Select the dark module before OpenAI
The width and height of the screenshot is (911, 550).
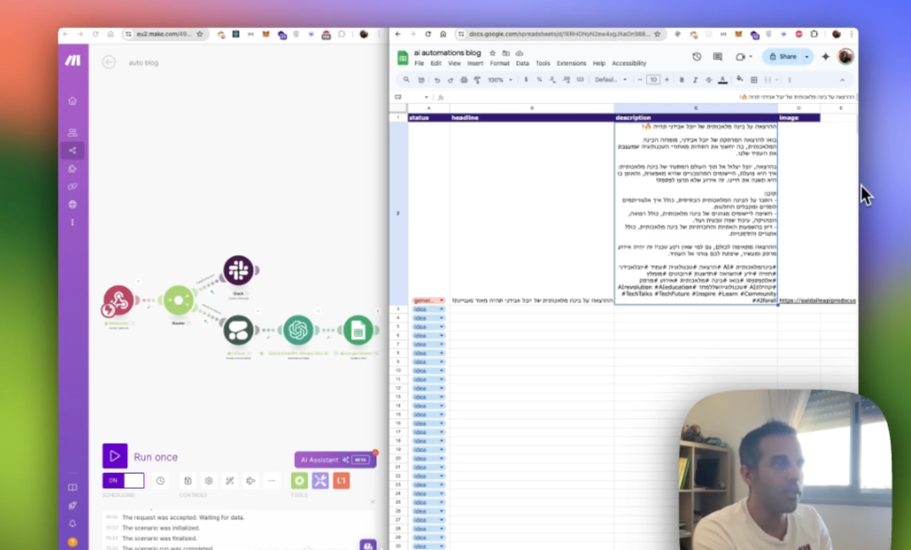(x=238, y=330)
